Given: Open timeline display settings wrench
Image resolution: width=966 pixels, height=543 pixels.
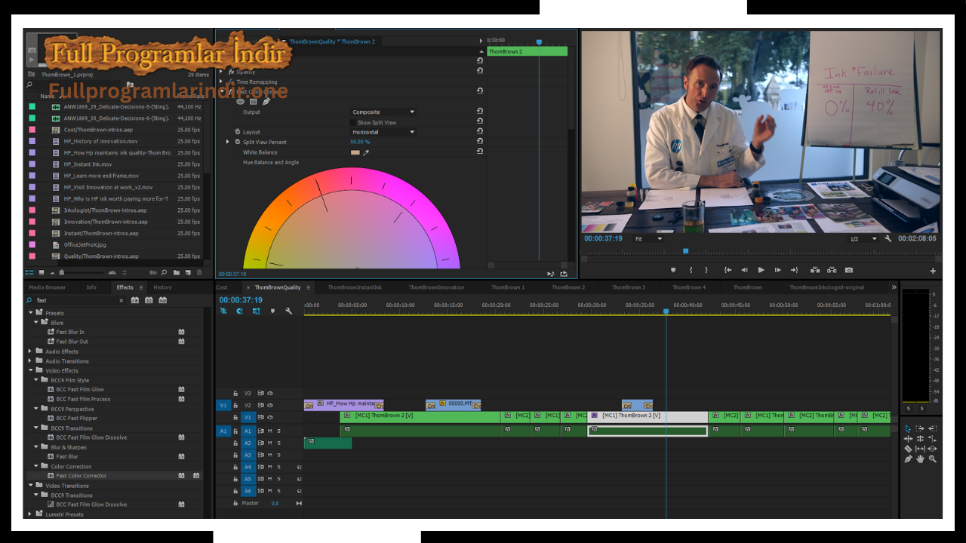Looking at the screenshot, I should [288, 311].
